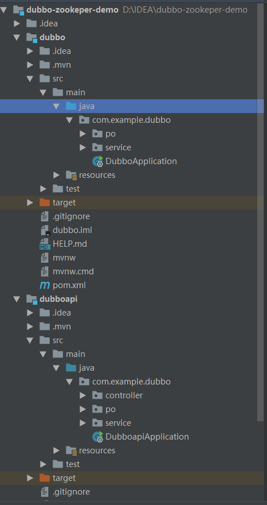Image resolution: width=267 pixels, height=505 pixels.
Task: Expand the .idea folder under dubboapi
Action: [30, 313]
